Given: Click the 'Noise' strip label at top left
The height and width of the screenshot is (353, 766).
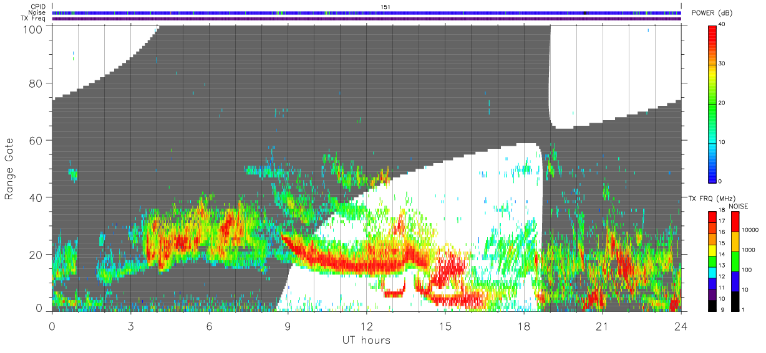Looking at the screenshot, I should click(x=38, y=12).
